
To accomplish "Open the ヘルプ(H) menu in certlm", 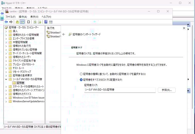I will (x=46, y=17).
